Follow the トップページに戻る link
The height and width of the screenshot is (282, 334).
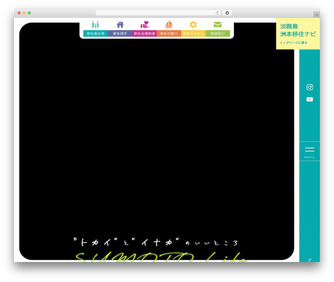(x=294, y=43)
